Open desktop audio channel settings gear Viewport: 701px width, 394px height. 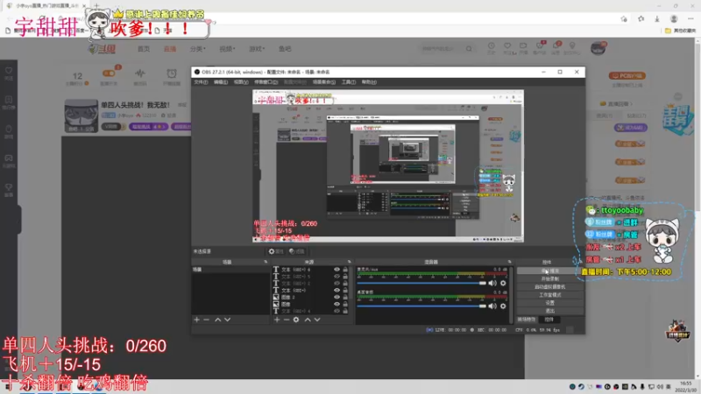point(503,306)
